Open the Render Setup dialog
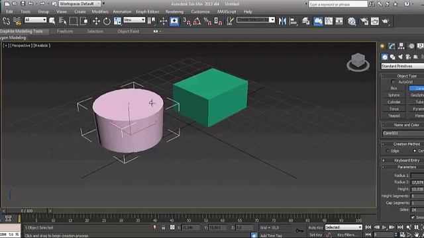 tap(364, 21)
